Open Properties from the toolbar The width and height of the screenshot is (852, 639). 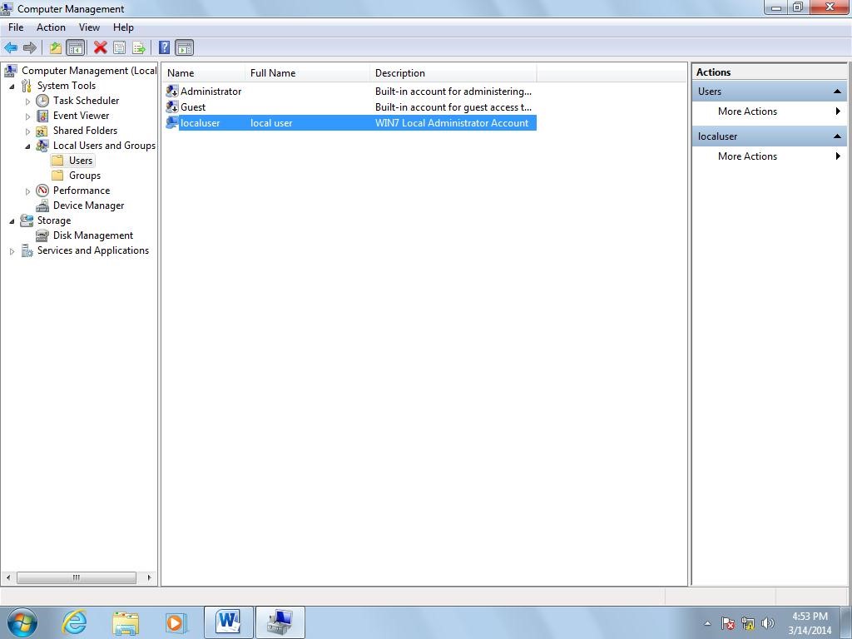[119, 48]
